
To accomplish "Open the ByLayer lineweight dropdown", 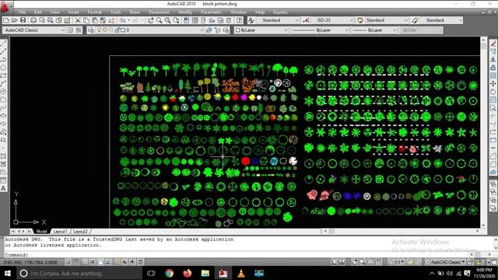I will (x=374, y=30).
